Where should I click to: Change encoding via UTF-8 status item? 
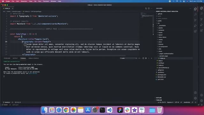177,102
